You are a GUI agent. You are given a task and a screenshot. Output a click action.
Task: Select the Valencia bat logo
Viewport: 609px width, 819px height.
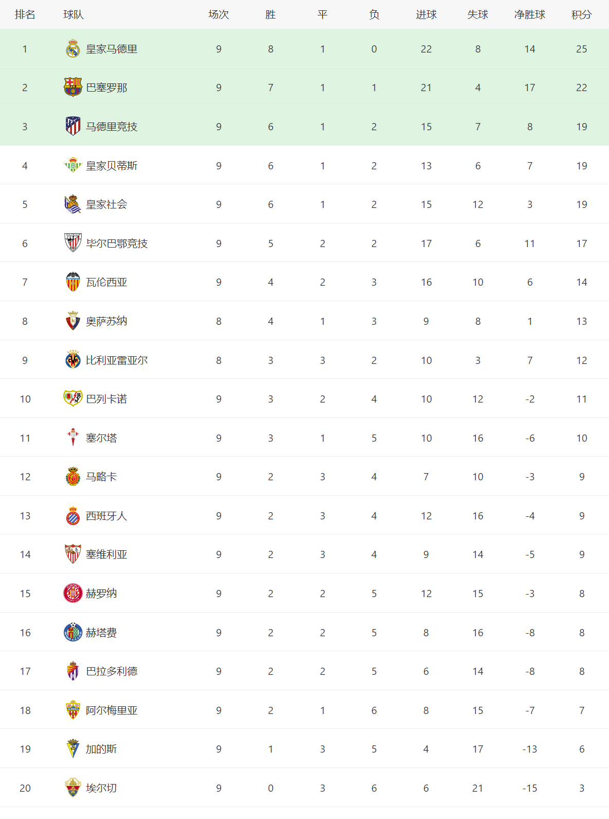73,282
